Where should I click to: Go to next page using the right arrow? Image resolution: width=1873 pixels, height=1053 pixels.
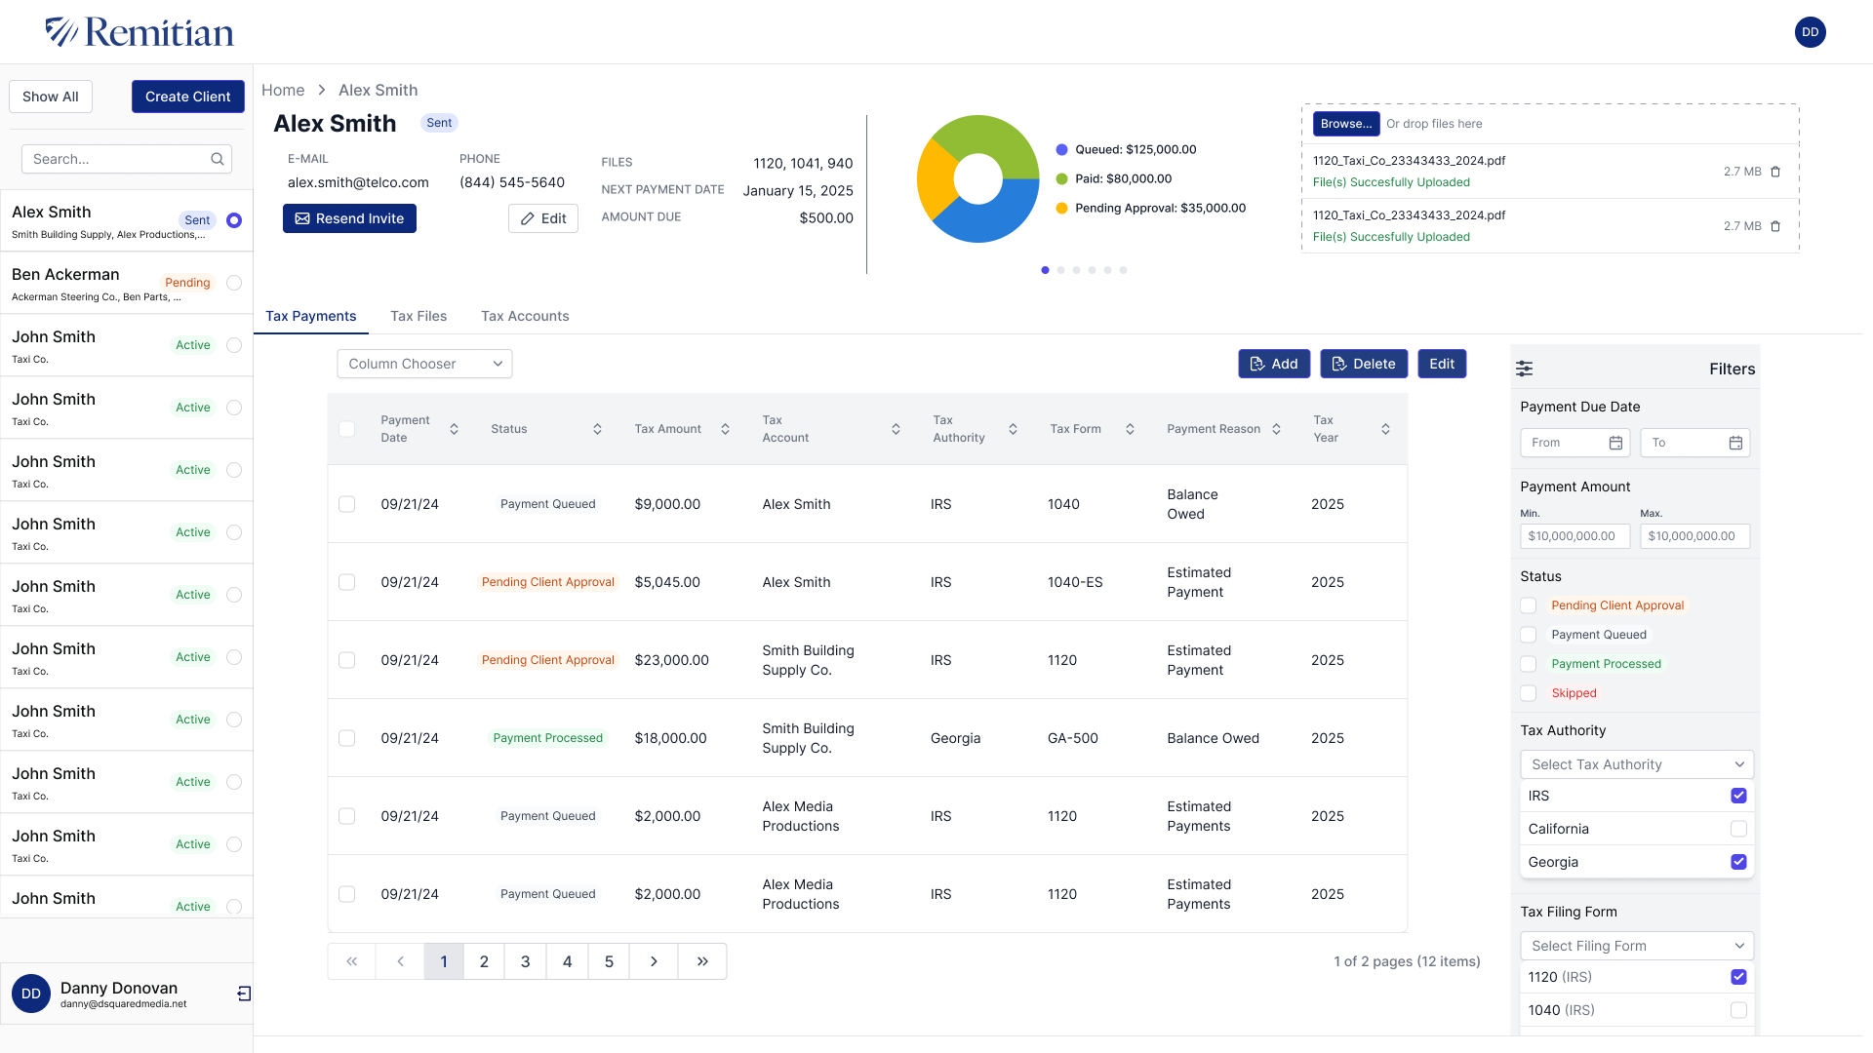[x=654, y=961]
